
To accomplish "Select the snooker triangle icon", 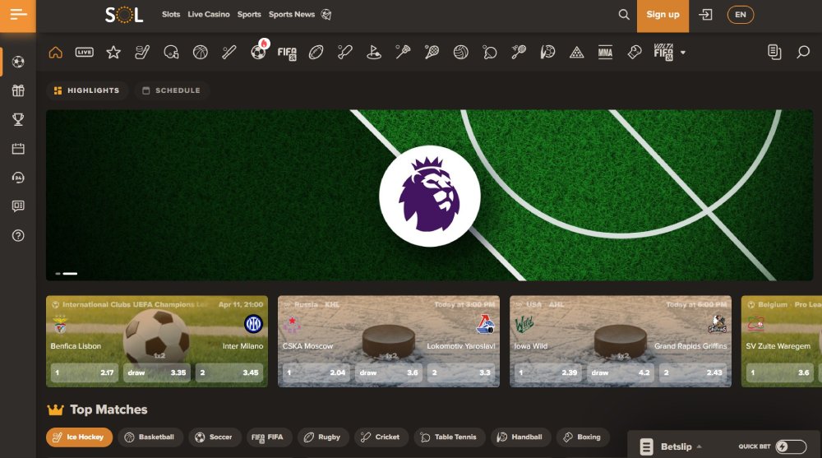I will (577, 52).
